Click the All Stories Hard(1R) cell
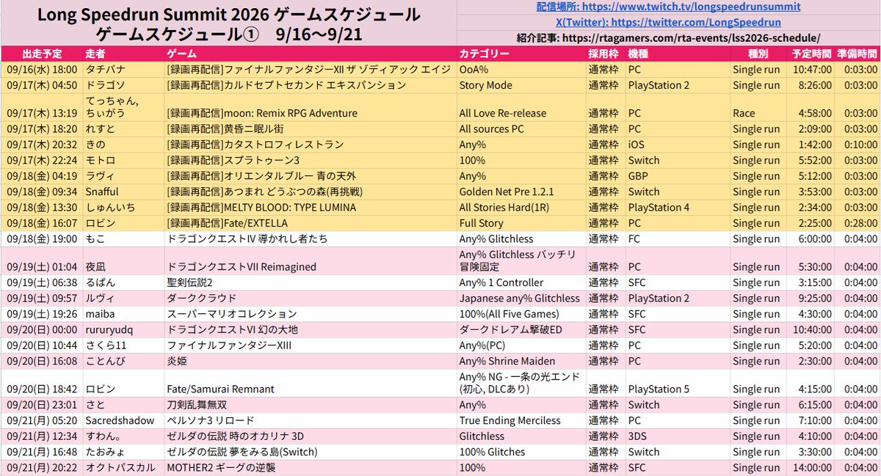 pyautogui.click(x=521, y=208)
